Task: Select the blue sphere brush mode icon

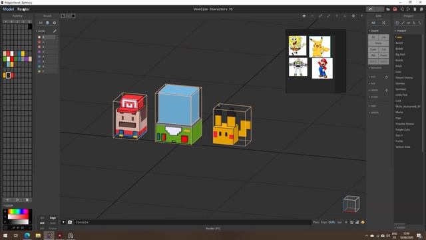Action: click(x=47, y=23)
